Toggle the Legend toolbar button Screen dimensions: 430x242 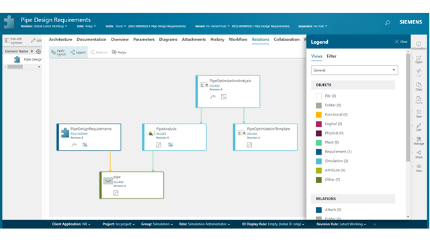78,52
